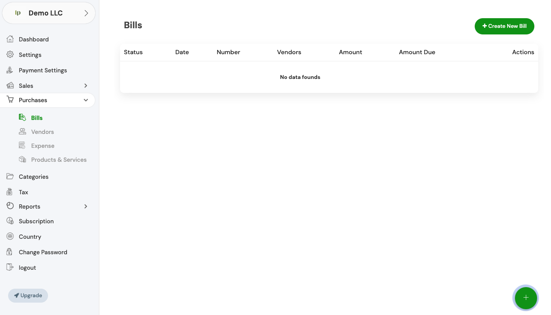Expand the Reports submenu chevron

86,206
